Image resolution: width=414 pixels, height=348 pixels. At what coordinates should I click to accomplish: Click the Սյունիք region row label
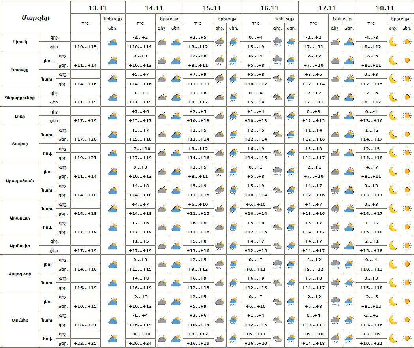pos(19,320)
